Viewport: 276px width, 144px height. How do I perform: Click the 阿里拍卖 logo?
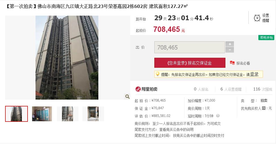[x=146, y=89]
